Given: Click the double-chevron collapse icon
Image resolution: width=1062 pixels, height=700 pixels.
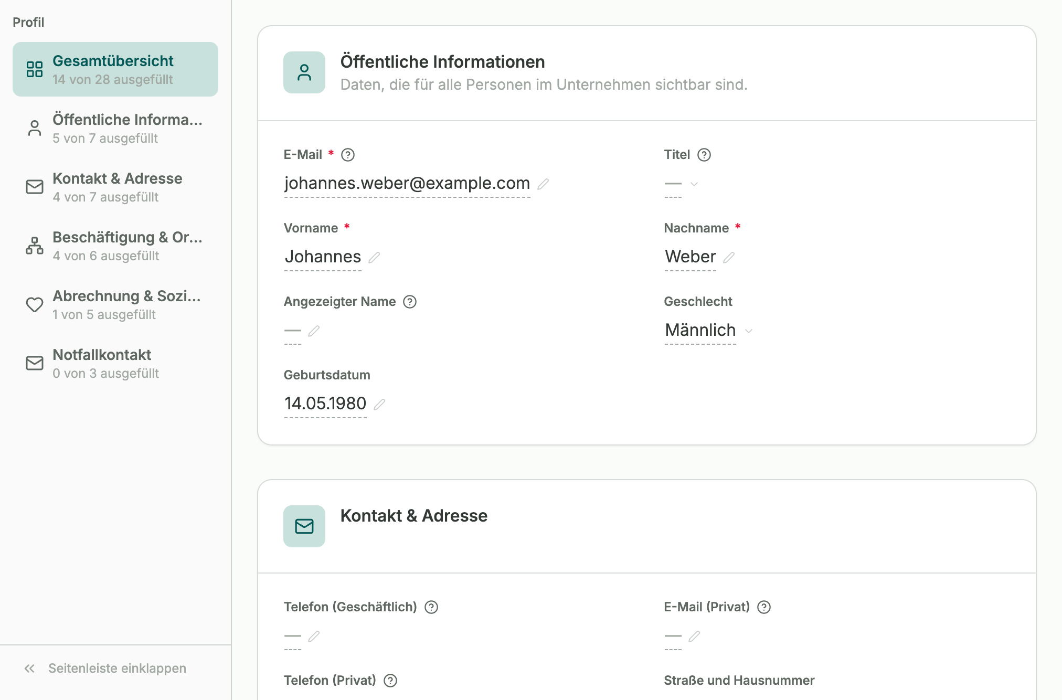Looking at the screenshot, I should click(29, 668).
